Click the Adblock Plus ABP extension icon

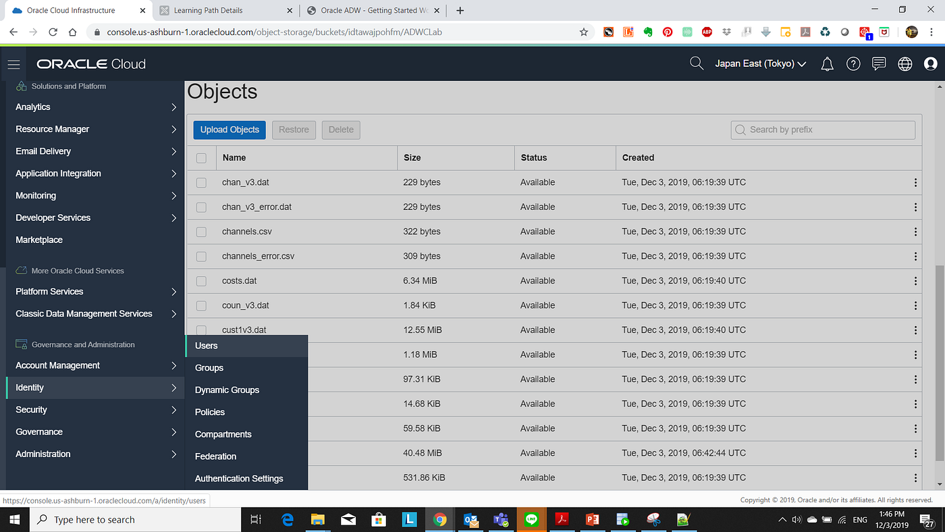(x=707, y=32)
